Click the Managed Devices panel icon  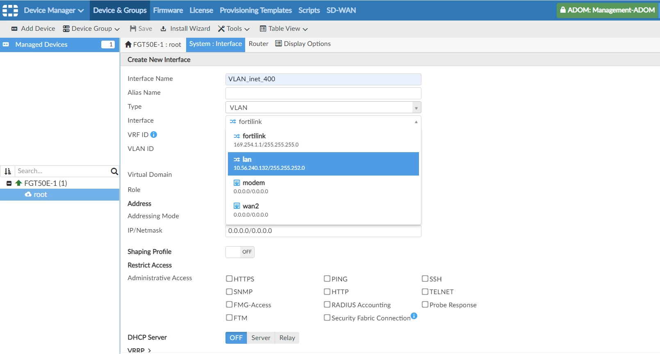coord(6,44)
